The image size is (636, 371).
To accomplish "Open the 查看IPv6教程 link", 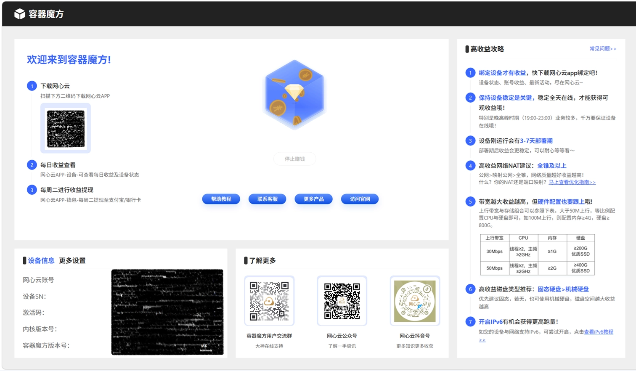I will tap(599, 332).
